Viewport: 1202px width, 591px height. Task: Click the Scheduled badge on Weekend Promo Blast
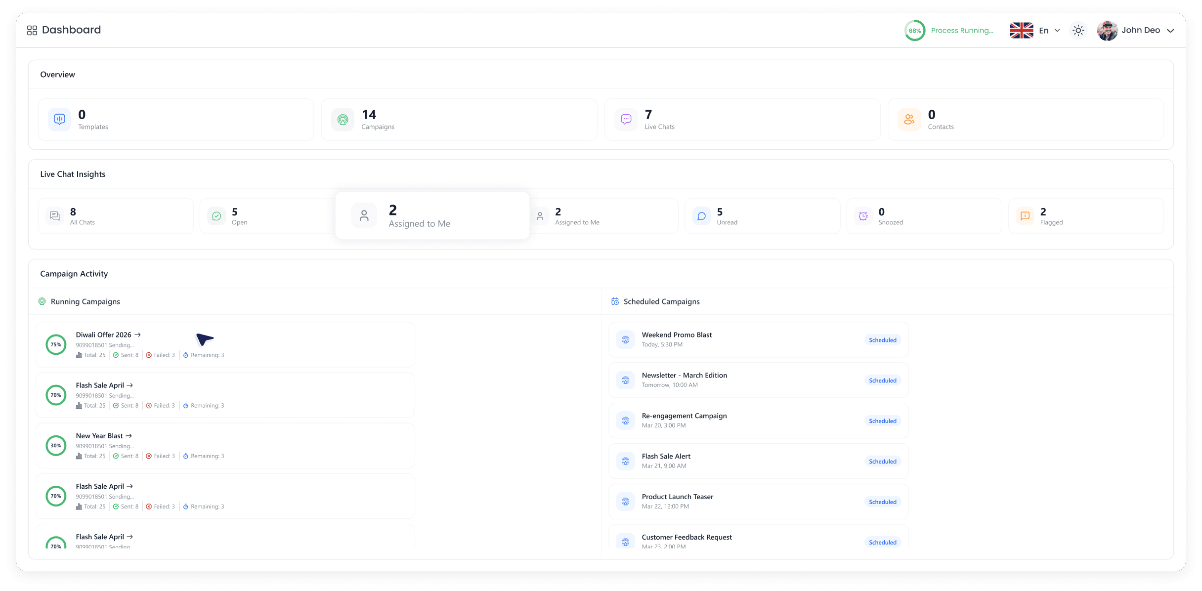click(882, 339)
